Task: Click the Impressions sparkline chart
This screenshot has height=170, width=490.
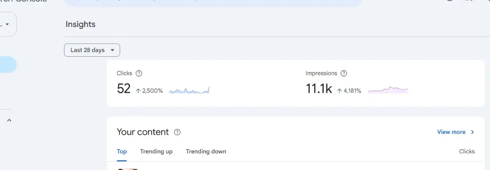Action: coord(388,90)
